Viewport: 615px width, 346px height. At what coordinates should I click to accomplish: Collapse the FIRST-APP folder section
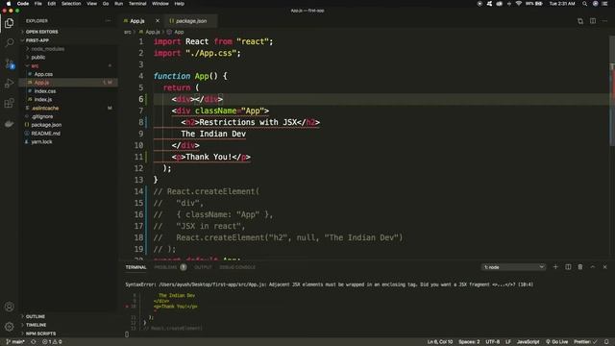click(37, 40)
